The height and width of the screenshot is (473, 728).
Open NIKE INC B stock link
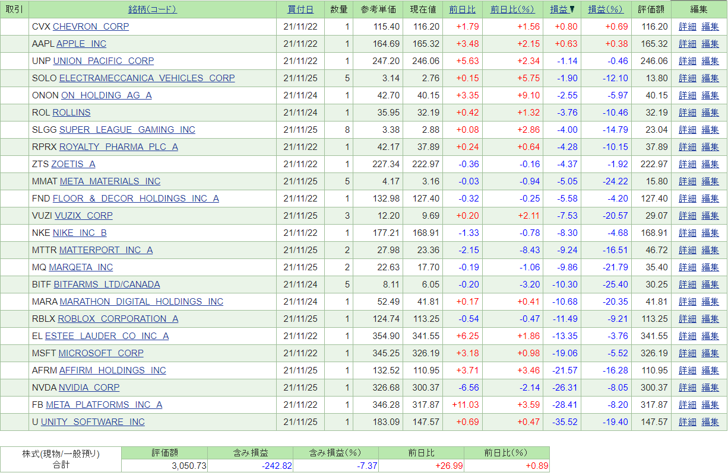[x=80, y=233]
